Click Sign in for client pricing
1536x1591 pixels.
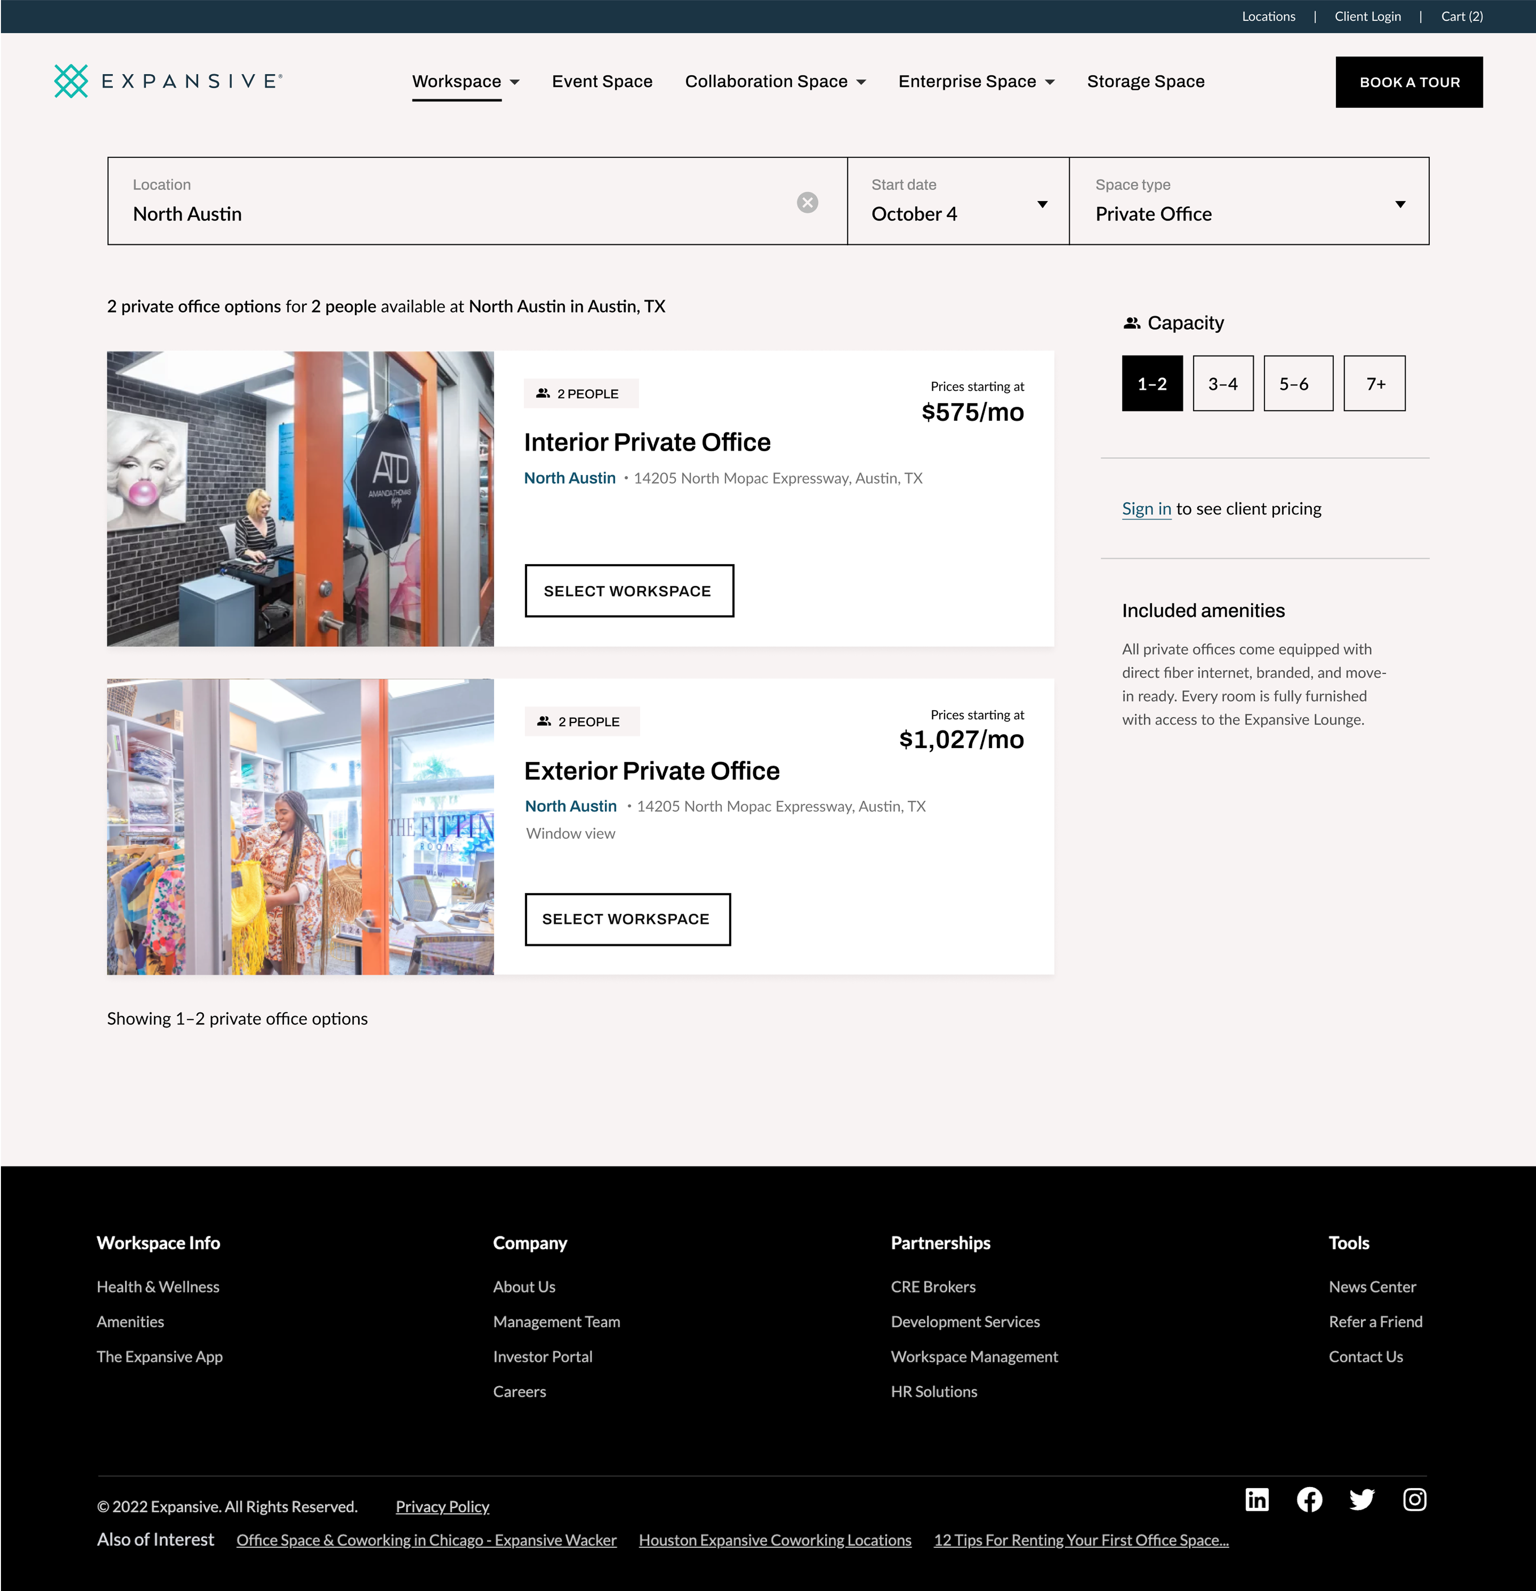pos(1147,509)
